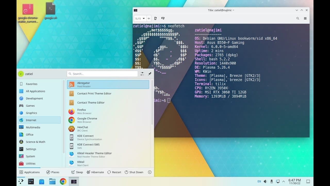The height and width of the screenshot is (186, 330).
Task: Click the application launcher search field
Action: tap(102, 74)
